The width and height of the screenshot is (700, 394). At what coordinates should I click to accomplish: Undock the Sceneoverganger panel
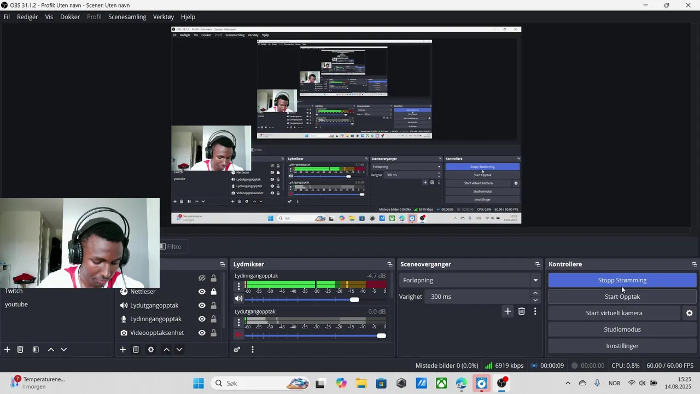click(538, 264)
